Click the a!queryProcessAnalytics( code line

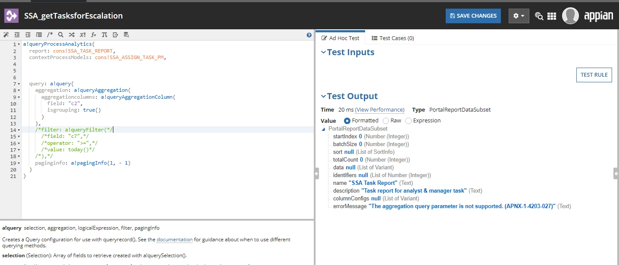(59, 44)
